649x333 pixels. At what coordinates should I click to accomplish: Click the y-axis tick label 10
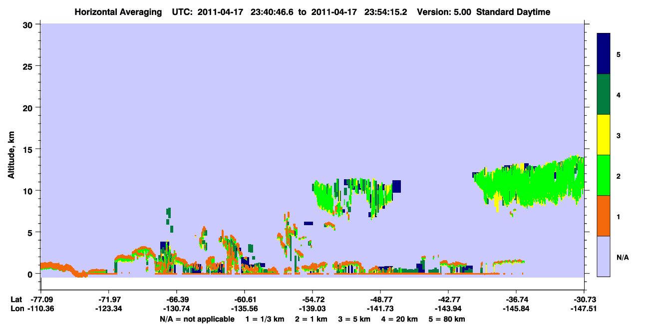pos(28,191)
